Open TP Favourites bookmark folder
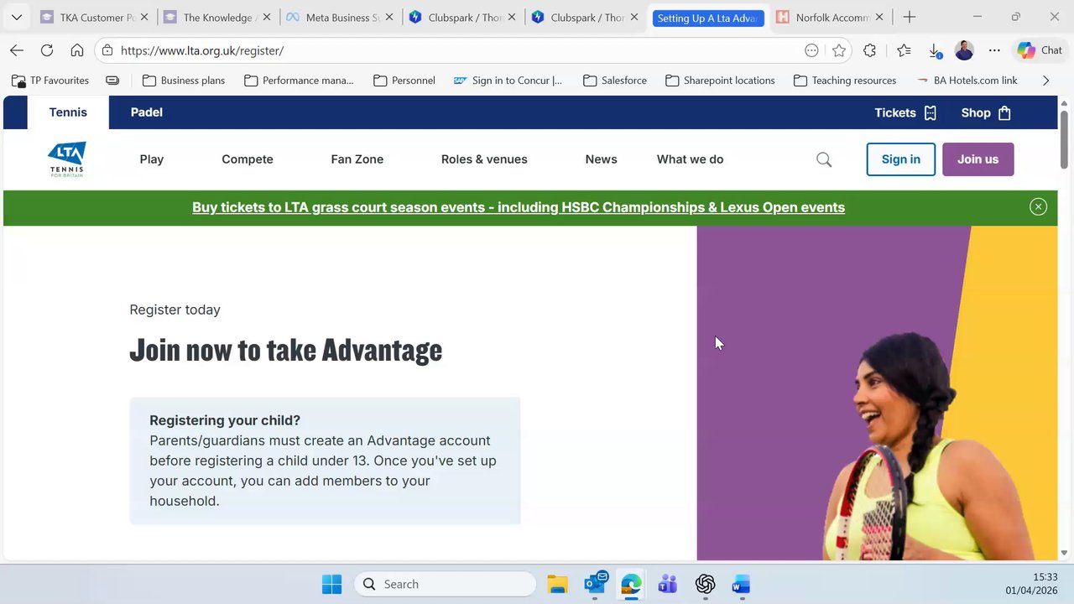The image size is (1074, 604). (x=50, y=81)
